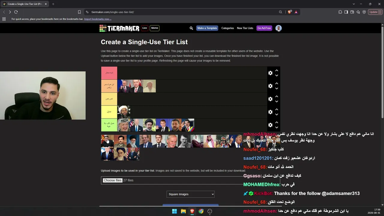The height and width of the screenshot is (216, 384).
Task: Move the 'شبه ممتاز' tier row down
Action: coord(277,76)
